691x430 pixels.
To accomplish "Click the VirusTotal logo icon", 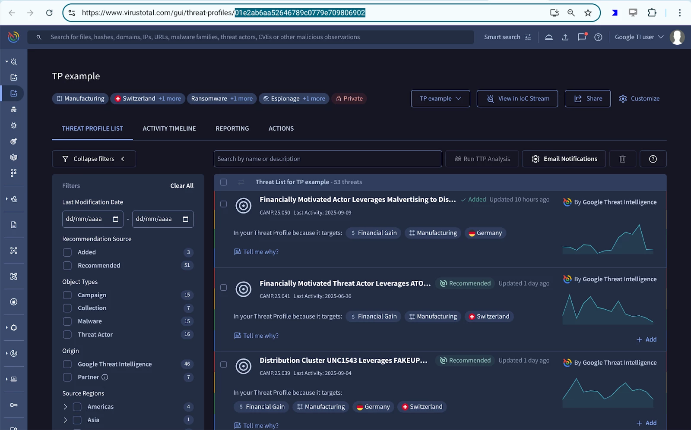I will pos(13,37).
